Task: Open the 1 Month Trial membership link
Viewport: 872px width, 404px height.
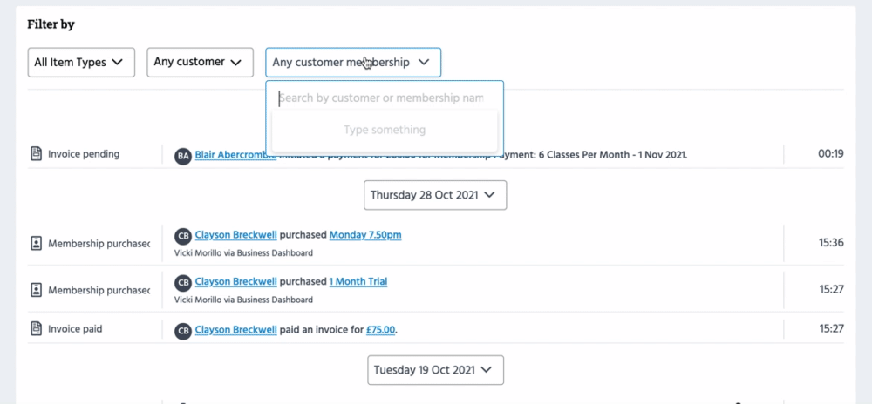Action: [358, 282]
